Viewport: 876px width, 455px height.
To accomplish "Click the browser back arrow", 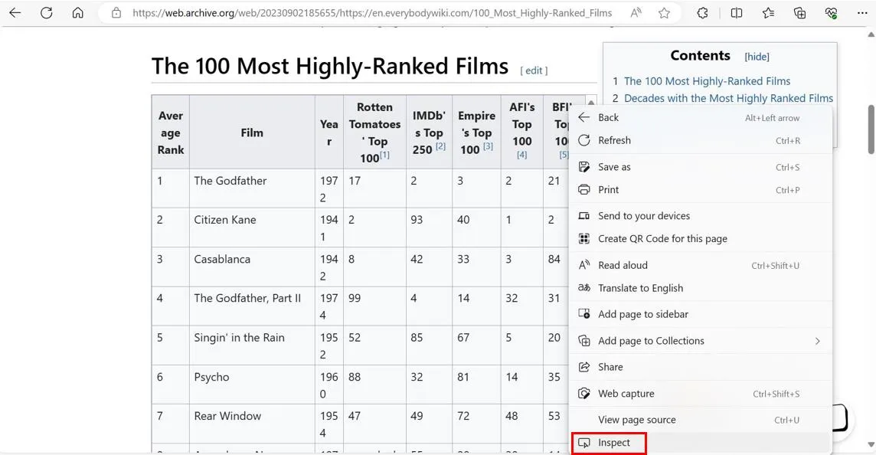I will click(x=15, y=13).
